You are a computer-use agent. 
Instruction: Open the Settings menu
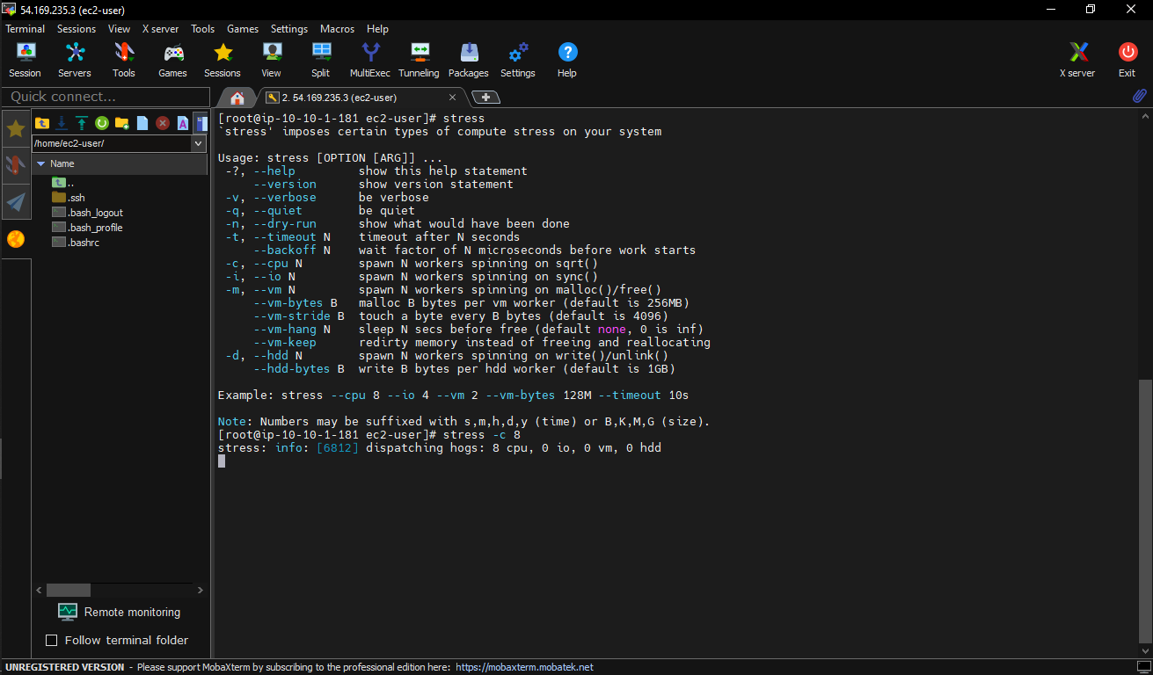pos(289,29)
